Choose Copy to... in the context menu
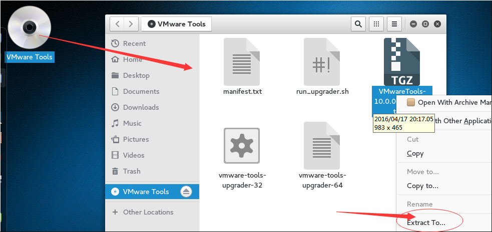Screen dimensions: 492x232 pos(445,186)
